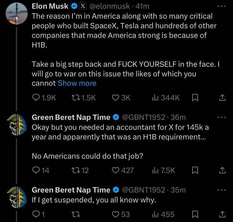233x222 pixels.
Task: Open the affiliated X badge beside Elon Musk
Action: click(84, 6)
